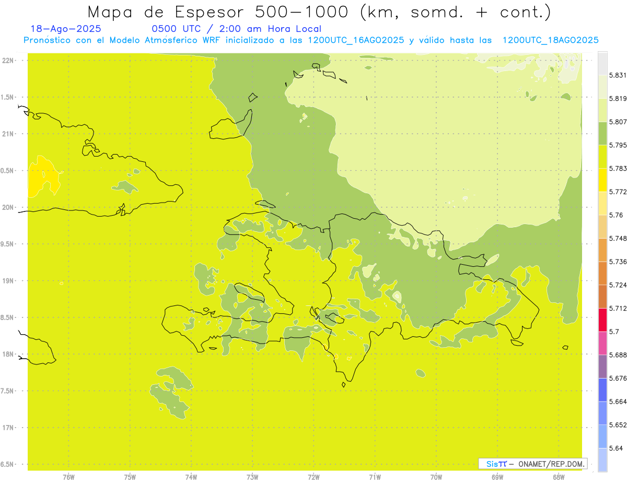Click the 'ONAMET/REP.DOM.' credit label
The image size is (627, 484).
(x=551, y=464)
